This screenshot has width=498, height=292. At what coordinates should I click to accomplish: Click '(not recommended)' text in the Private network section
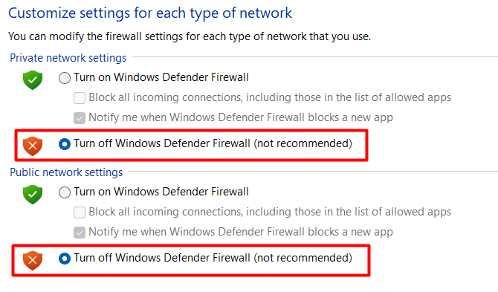pos(303,143)
